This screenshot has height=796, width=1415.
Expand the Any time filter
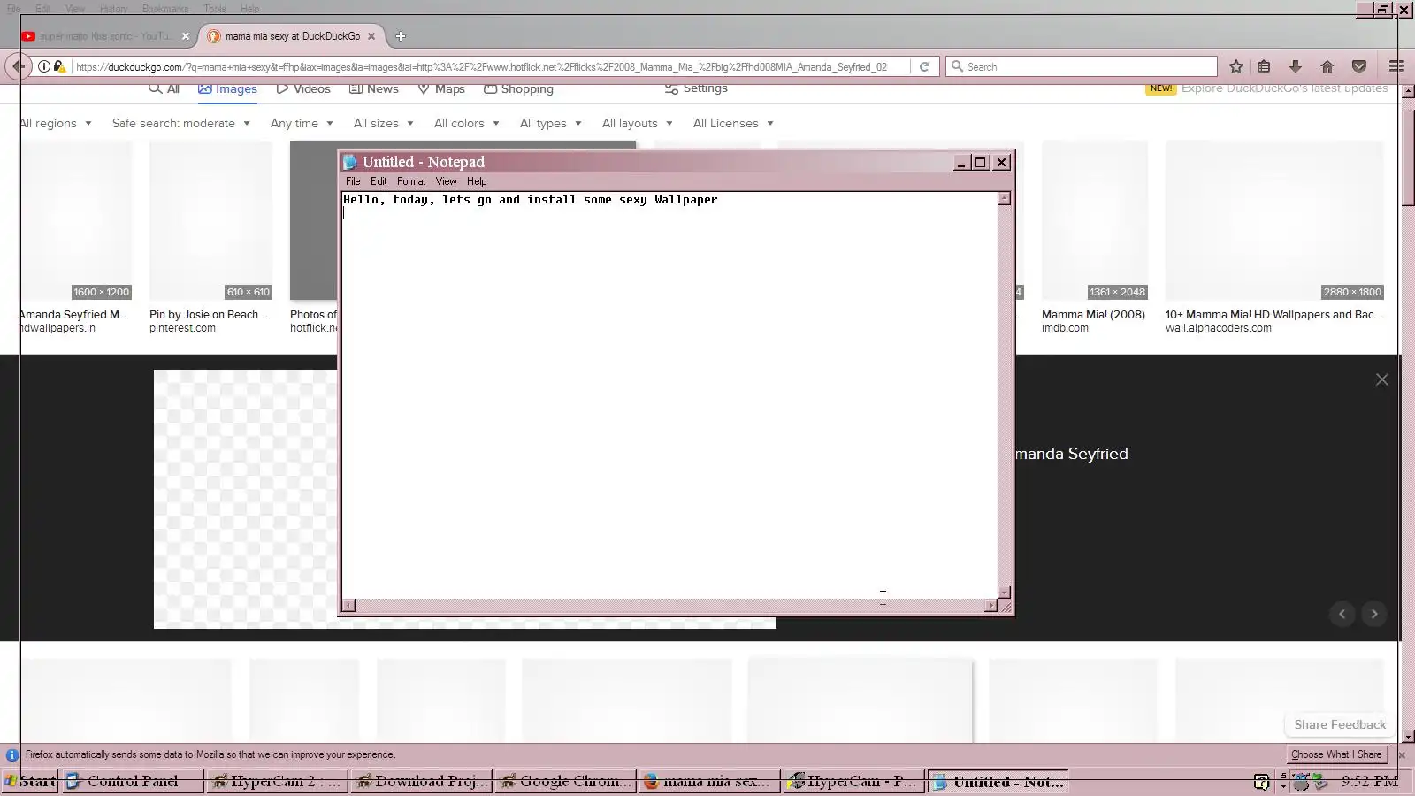coord(302,123)
